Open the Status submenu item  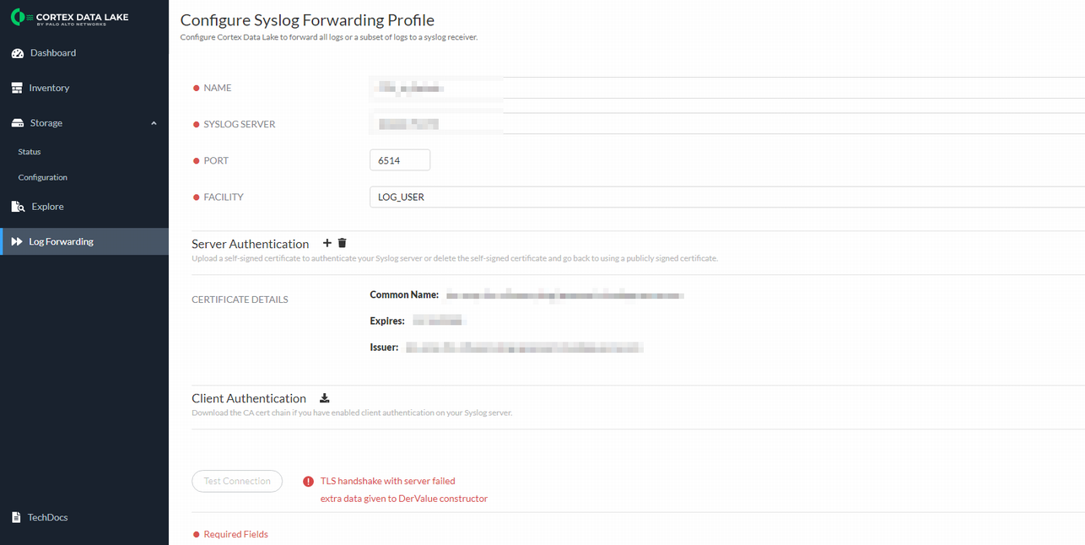[x=30, y=152]
